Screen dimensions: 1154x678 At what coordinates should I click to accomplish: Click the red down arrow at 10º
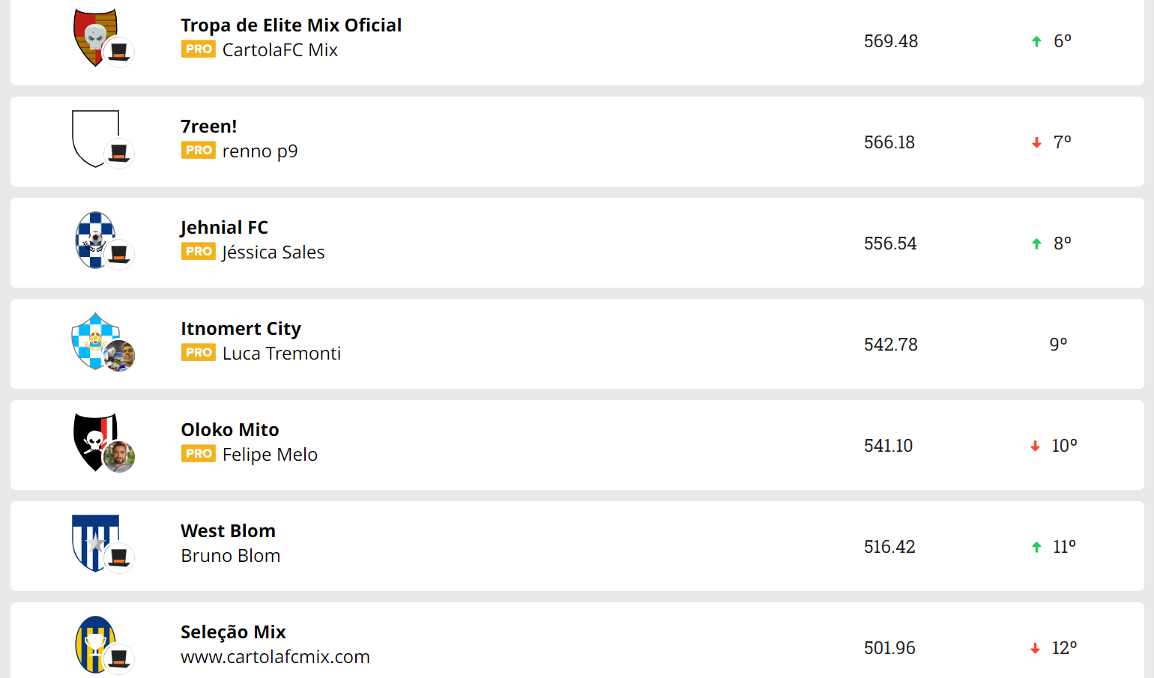click(x=1035, y=446)
